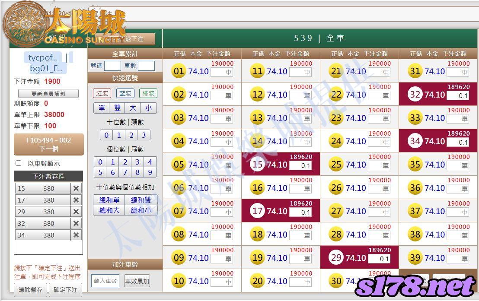Screen dimensions: 479x301
Task: Click the 輸入車數 field
Action: pyautogui.click(x=105, y=281)
